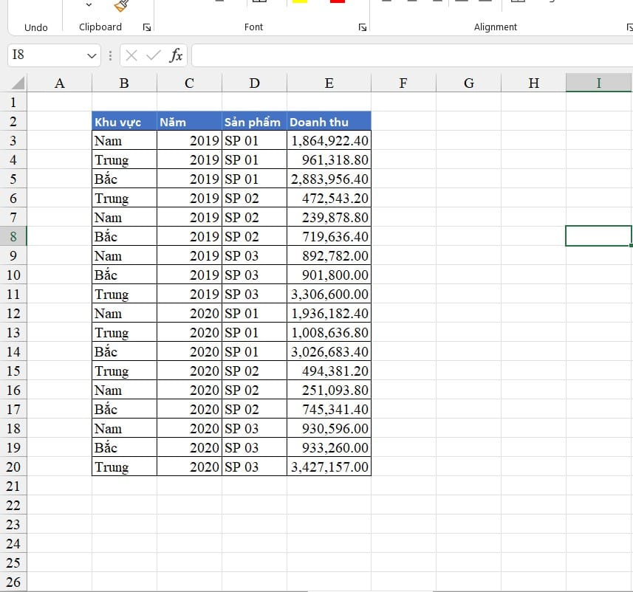
Task: Open the Paste options dropdown chevron
Action: click(x=89, y=5)
